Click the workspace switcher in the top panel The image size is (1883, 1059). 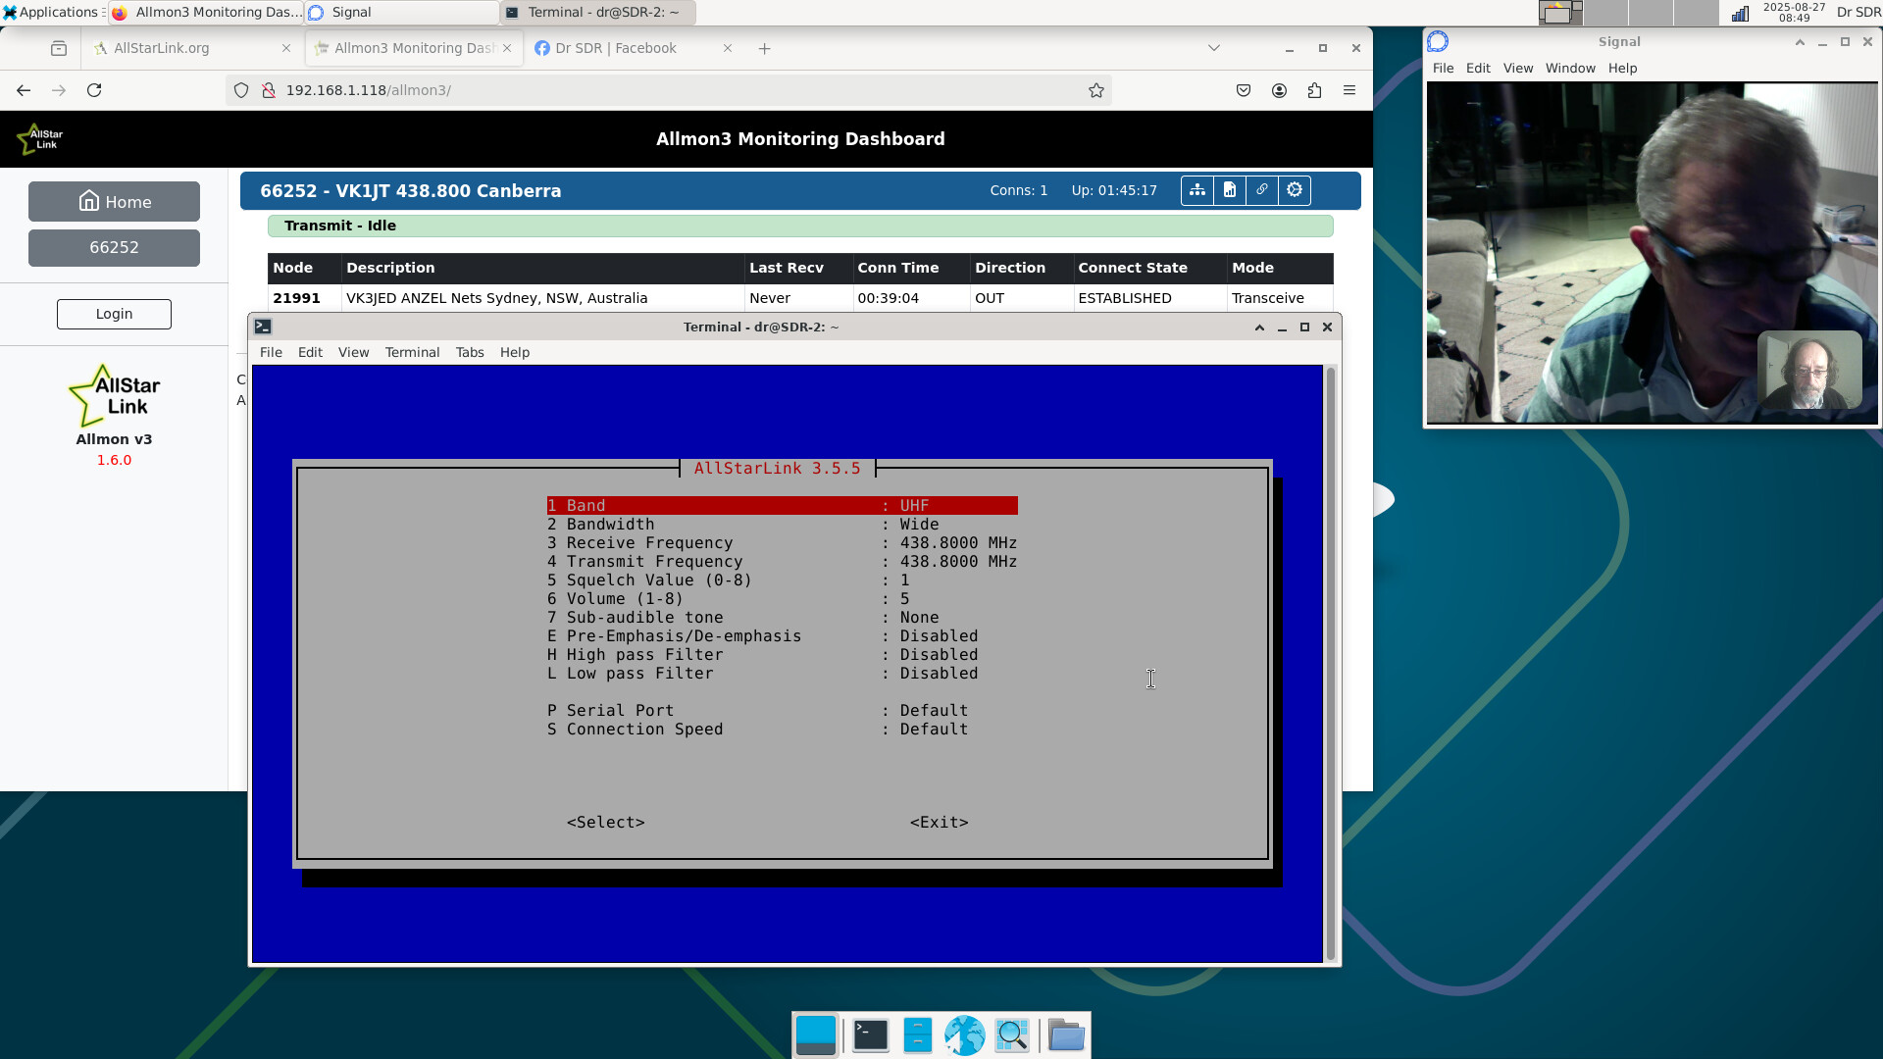coord(1627,13)
